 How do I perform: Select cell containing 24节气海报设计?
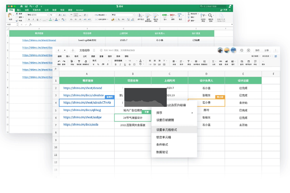coord(133,117)
